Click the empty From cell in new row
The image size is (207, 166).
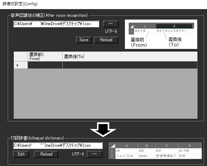click(45, 65)
